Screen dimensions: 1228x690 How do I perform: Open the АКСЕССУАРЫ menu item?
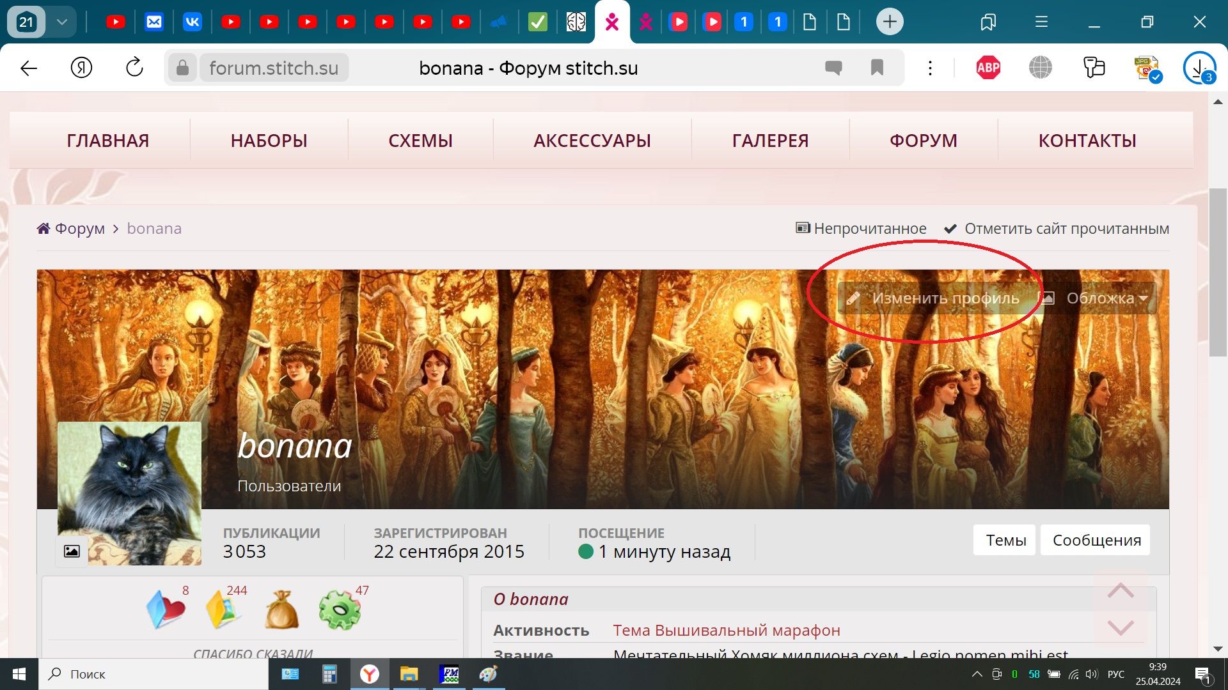(x=592, y=141)
